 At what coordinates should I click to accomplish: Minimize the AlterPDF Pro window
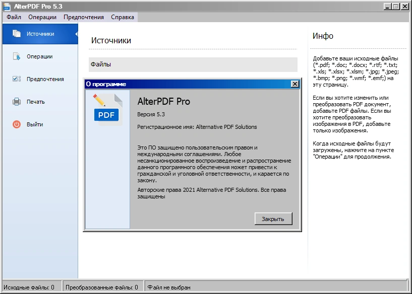point(387,7)
